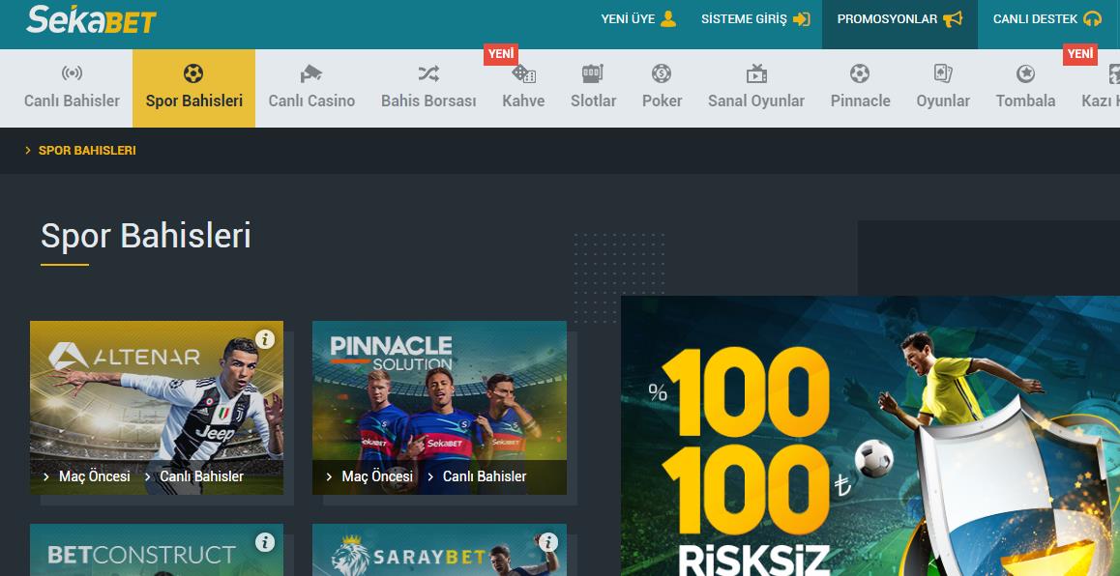Click the TV icon above Sanal Oyunlar

click(756, 72)
